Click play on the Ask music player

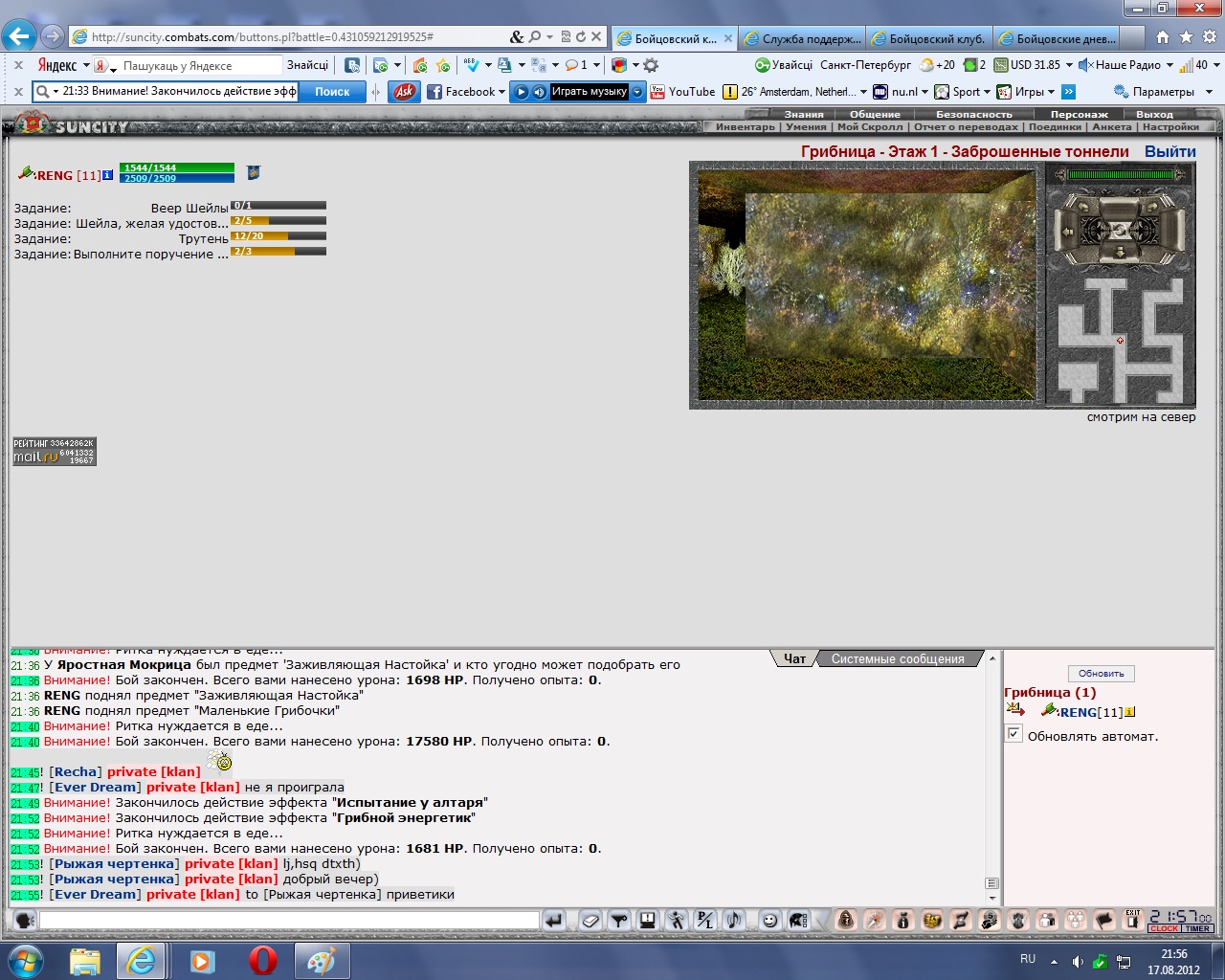pos(522,92)
